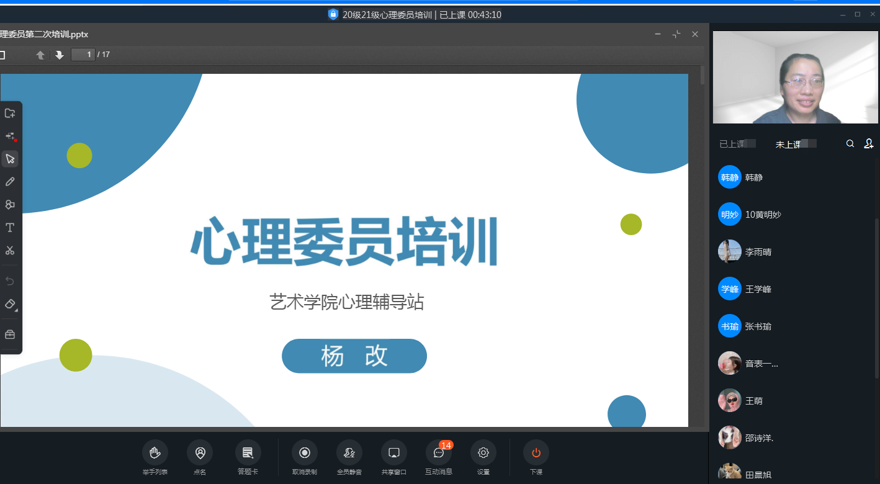This screenshot has width=880, height=484.
Task: Toggle the share window (共享窗口) button
Action: click(x=393, y=453)
